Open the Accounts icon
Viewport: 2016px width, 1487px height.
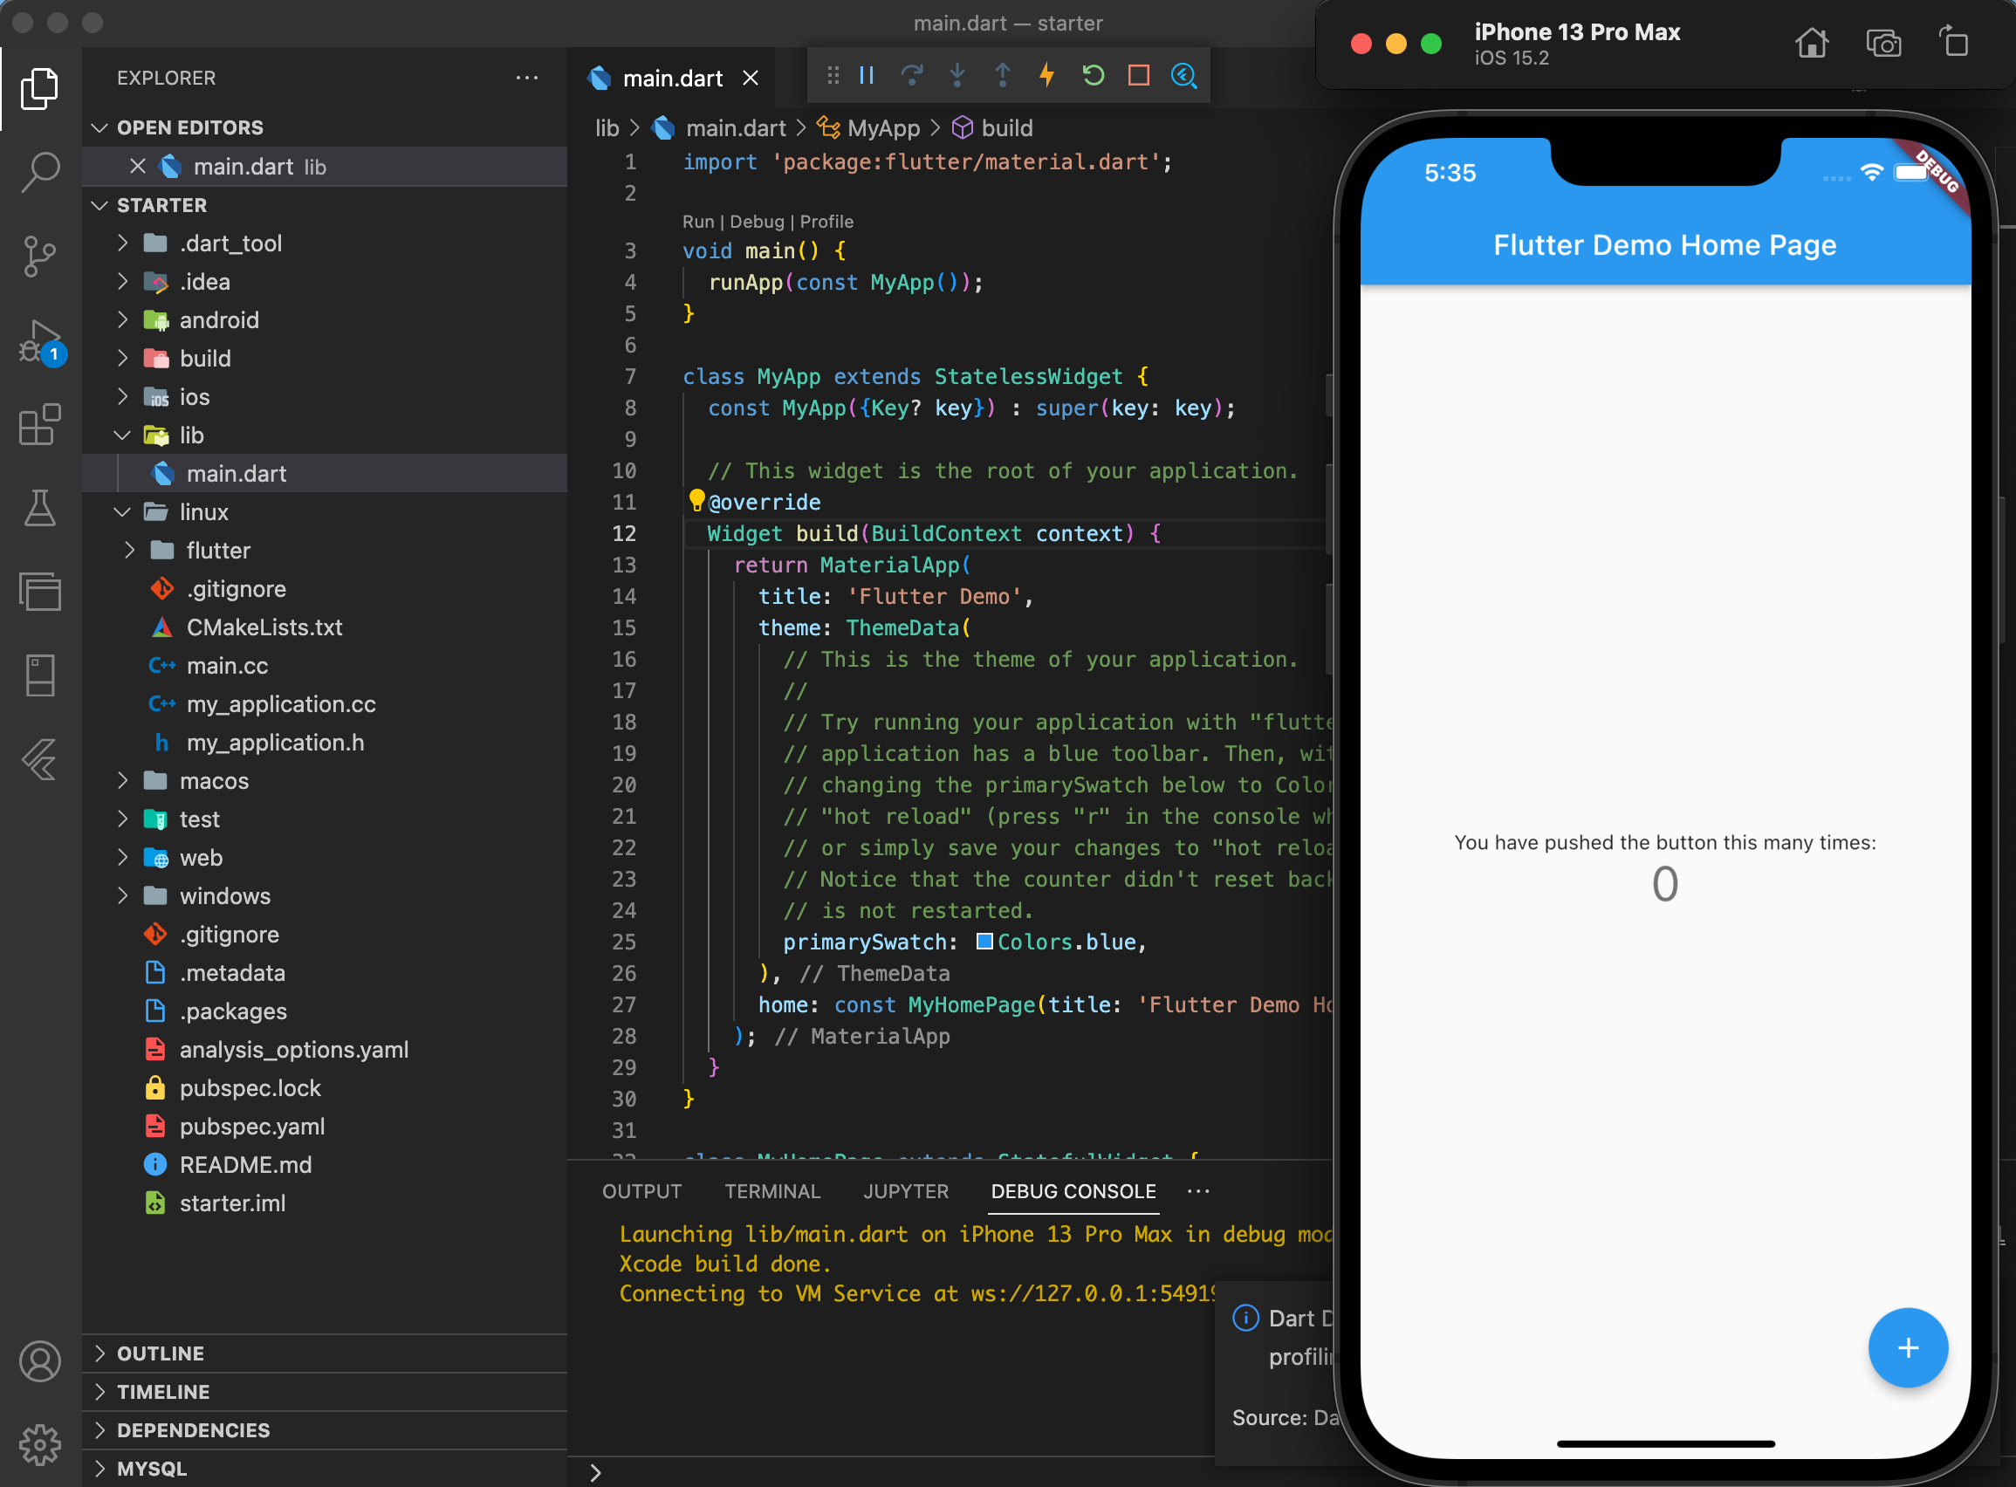click(39, 1361)
